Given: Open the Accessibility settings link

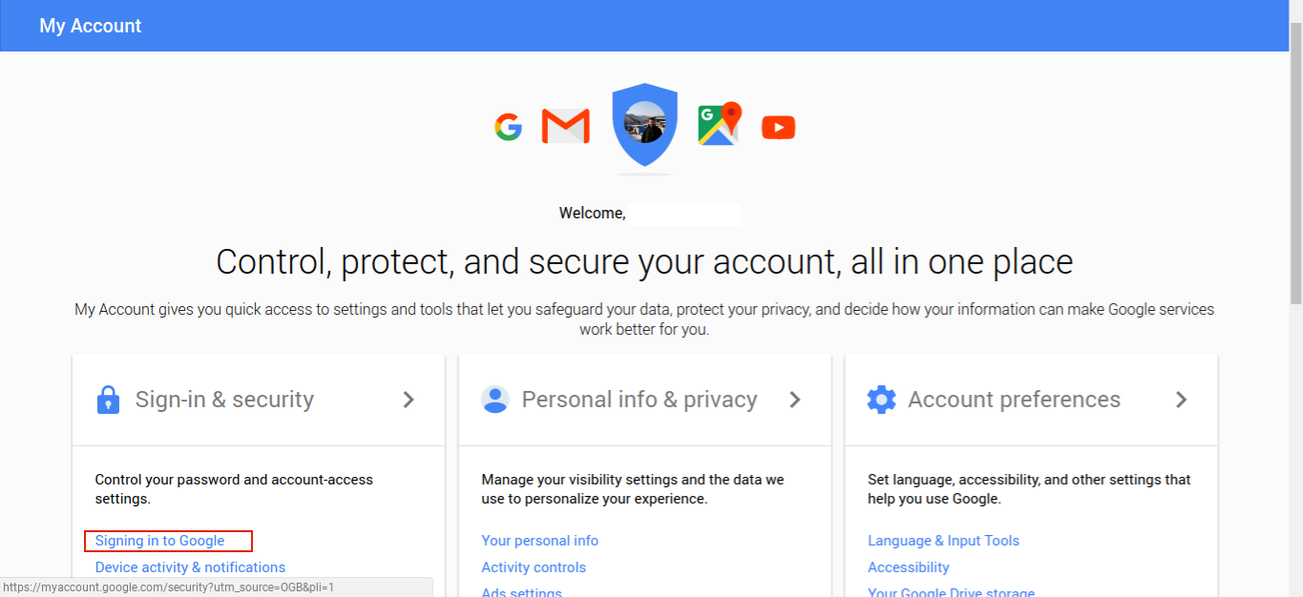Looking at the screenshot, I should click(x=908, y=566).
